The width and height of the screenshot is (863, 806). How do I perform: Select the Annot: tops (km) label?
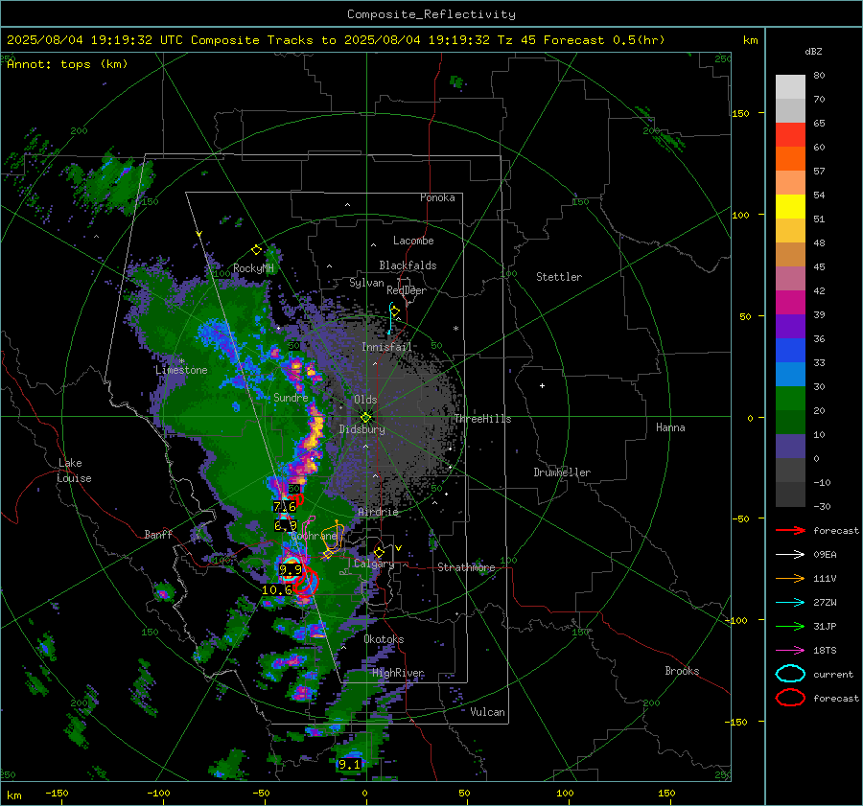pos(67,64)
